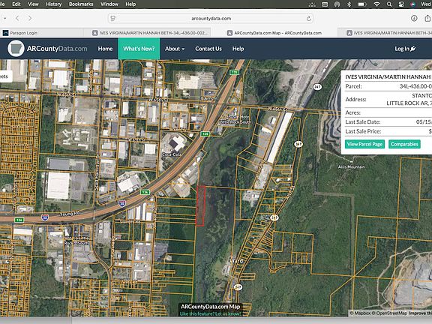Screen dimensions: 432x324
Task: Click the View Parcel Page button
Action: coord(364,144)
